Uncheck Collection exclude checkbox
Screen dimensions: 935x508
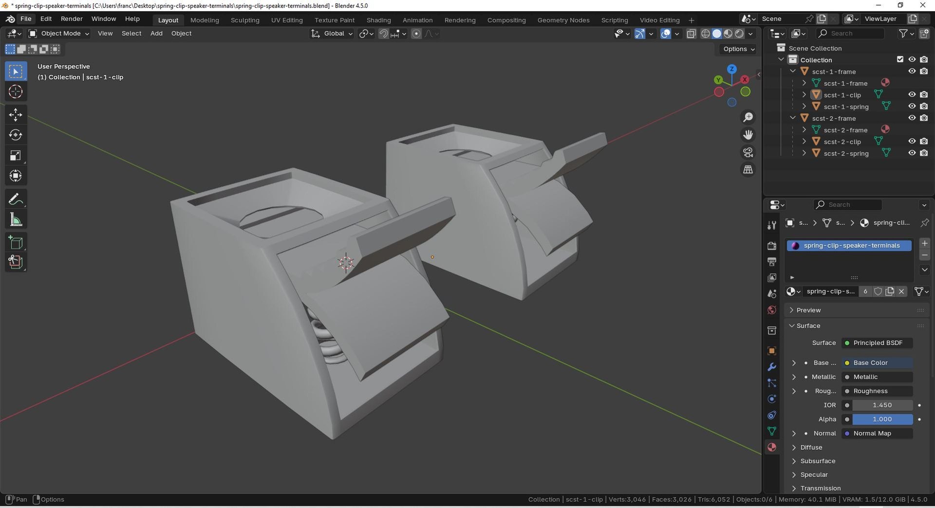(900, 59)
